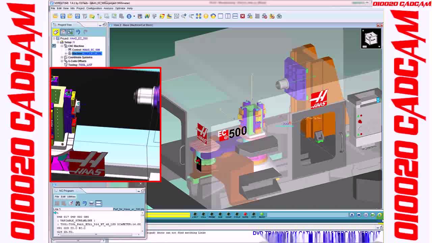
Task: Toggle the yellow highlighted Project Tree icon
Action: point(56,32)
